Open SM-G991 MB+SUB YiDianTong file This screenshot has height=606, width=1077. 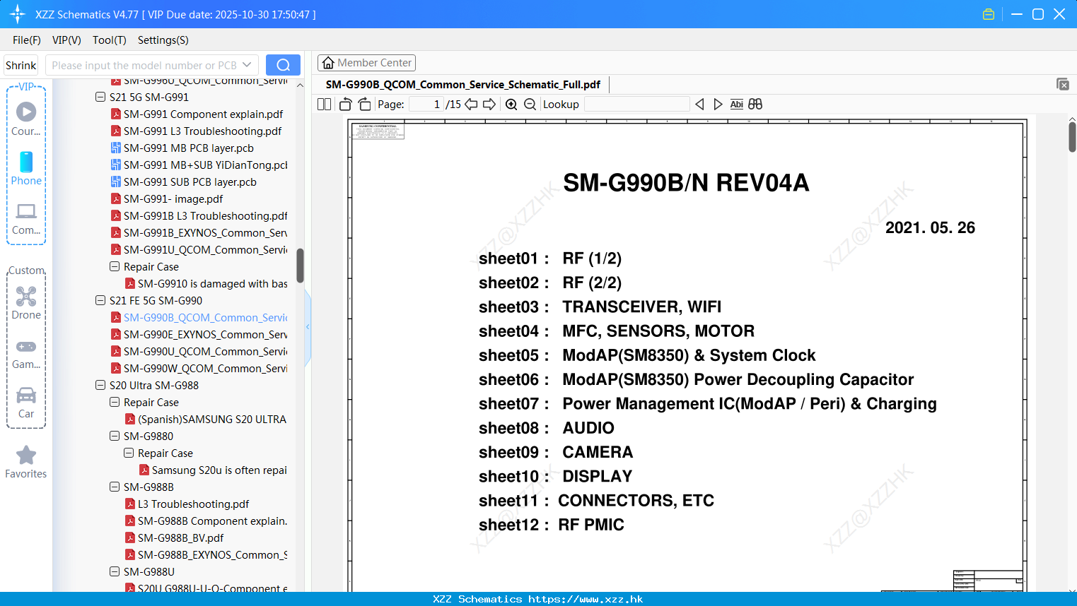pyautogui.click(x=199, y=165)
